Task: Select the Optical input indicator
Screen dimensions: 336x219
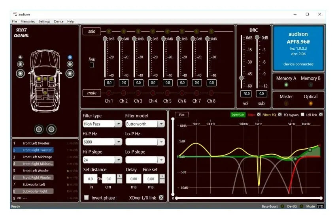Action: coord(310,103)
